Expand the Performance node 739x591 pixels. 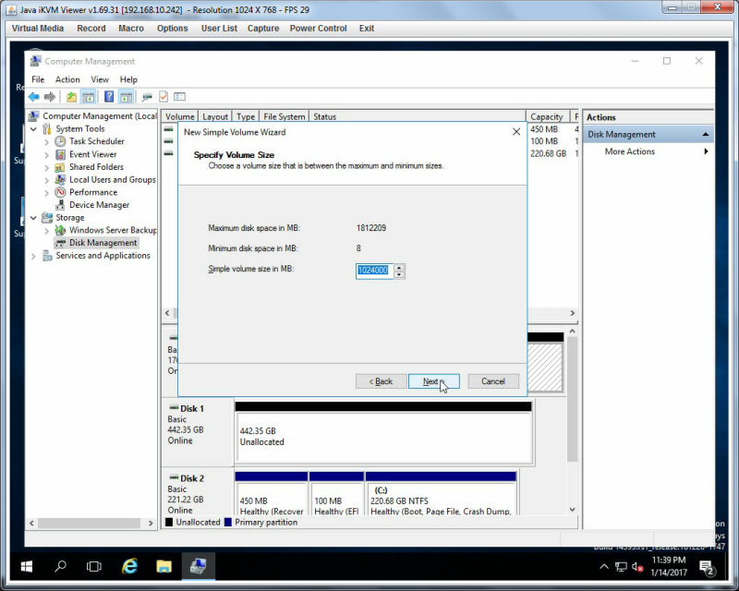pos(46,192)
